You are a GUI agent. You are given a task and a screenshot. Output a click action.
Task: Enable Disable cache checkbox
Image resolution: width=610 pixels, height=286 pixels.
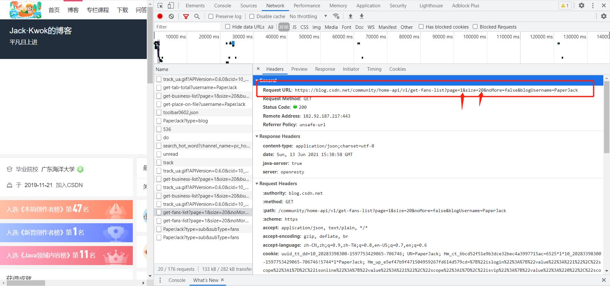point(252,16)
